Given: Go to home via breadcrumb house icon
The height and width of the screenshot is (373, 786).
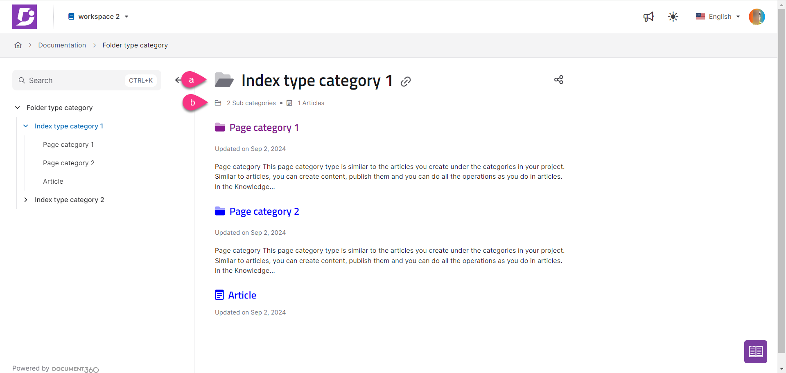Looking at the screenshot, I should [18, 45].
